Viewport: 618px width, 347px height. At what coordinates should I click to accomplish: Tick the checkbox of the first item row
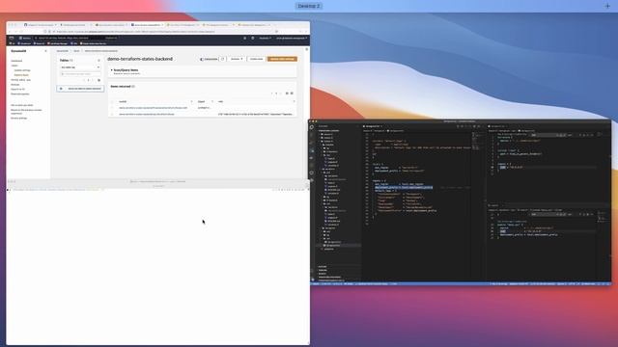[x=112, y=108]
